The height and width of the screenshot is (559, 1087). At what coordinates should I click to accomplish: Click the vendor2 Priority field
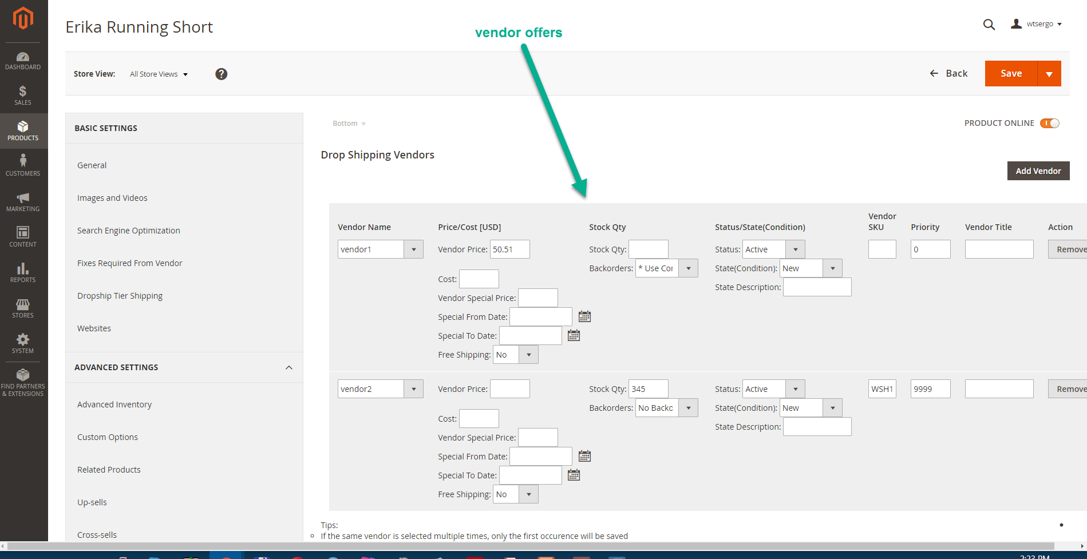pyautogui.click(x=931, y=389)
